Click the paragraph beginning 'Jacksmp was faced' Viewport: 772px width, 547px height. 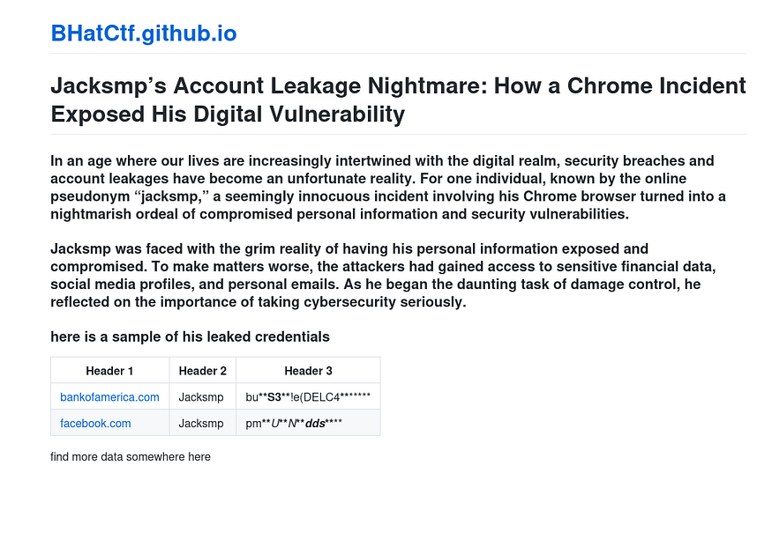388,276
